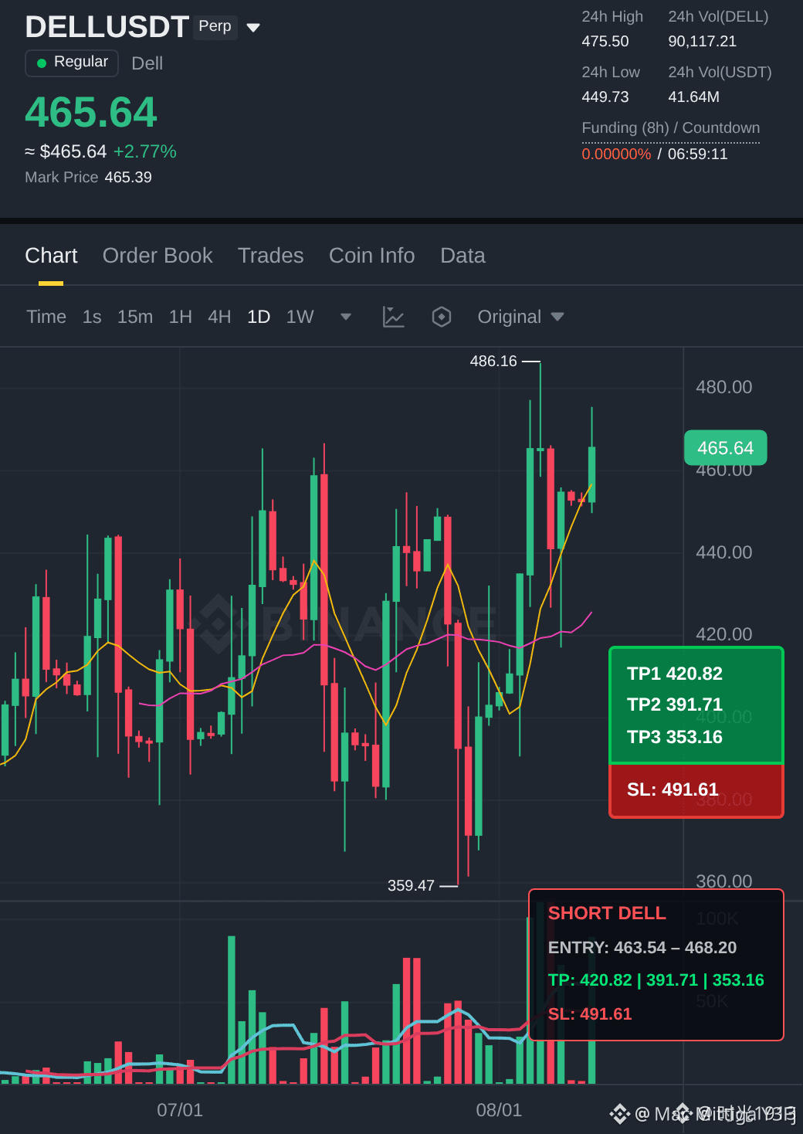Select the 1s interval
The height and width of the screenshot is (1134, 803).
pyautogui.click(x=92, y=317)
